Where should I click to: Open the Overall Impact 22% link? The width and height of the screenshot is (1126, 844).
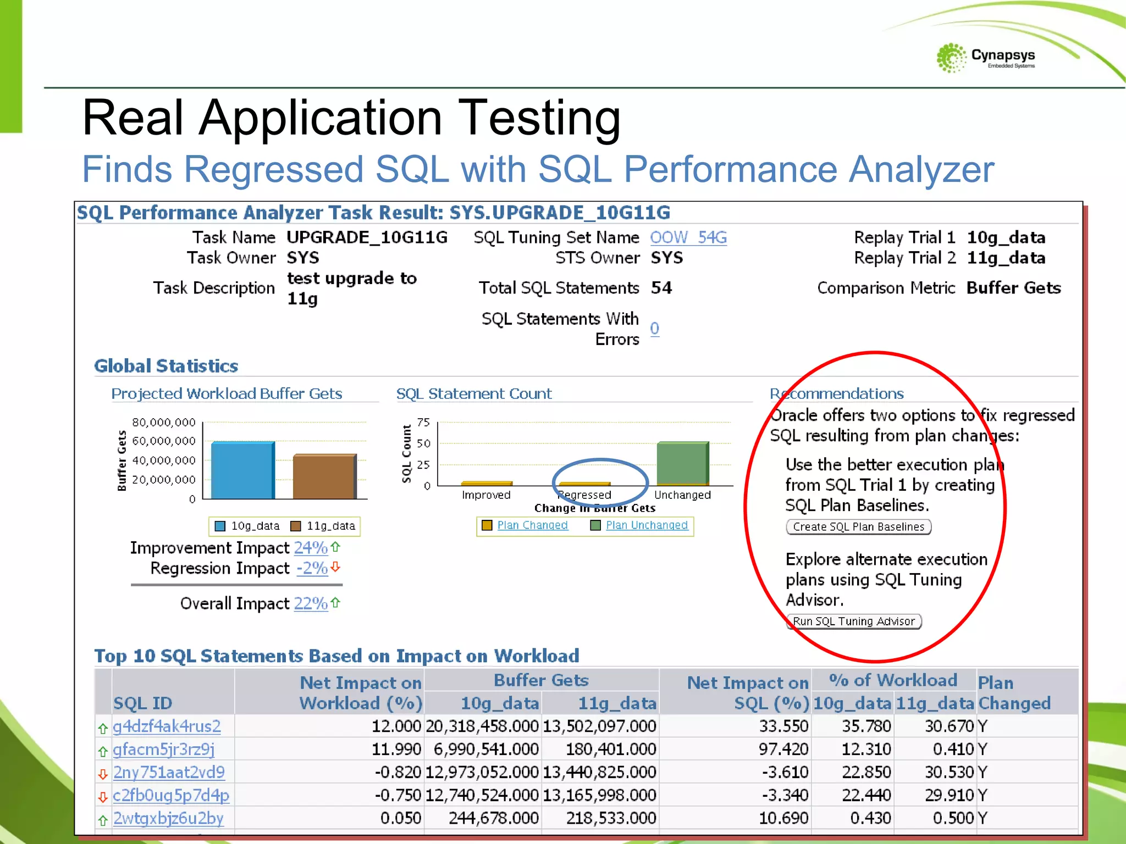point(311,603)
